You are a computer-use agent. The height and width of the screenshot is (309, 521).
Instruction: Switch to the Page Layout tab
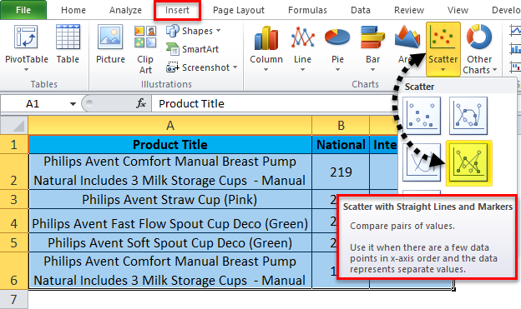[x=239, y=10]
